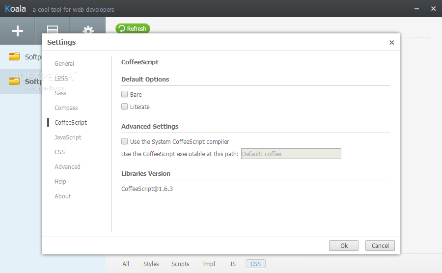Screen dimensions: 442x273
Task: Filter by Styles tab
Action: coord(151,264)
